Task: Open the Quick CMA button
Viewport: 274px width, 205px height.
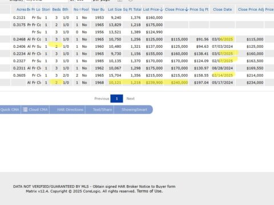Action: (x=10, y=109)
